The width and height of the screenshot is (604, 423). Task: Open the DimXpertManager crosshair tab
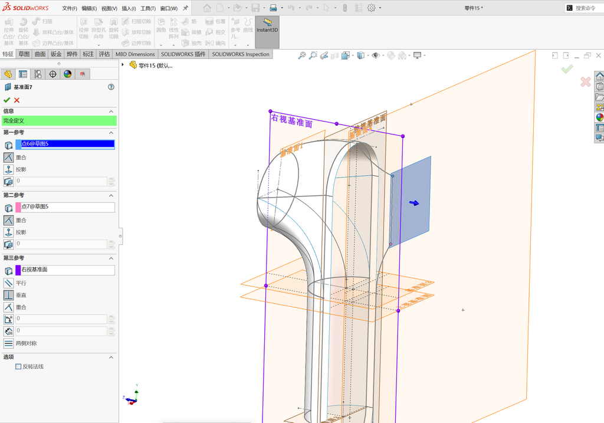click(52, 74)
